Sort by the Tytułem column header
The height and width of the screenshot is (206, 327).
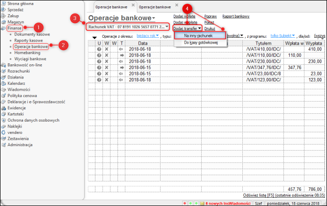pos(263,43)
